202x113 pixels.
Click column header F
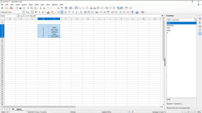click(x=66, y=19)
